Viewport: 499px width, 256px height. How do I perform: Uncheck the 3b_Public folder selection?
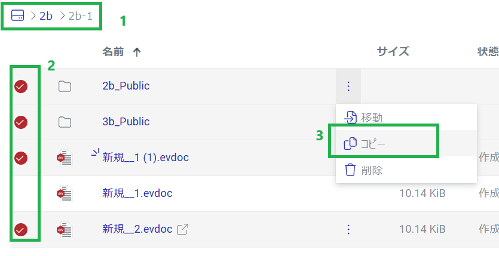(x=21, y=122)
